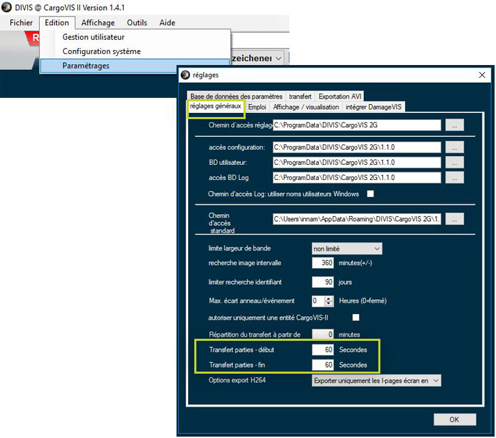
Task: Click the accès BD Log path field
Action: tap(357, 177)
